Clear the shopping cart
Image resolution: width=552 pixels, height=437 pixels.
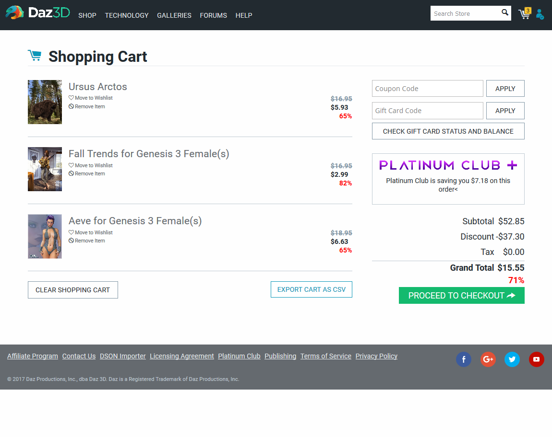click(x=73, y=290)
